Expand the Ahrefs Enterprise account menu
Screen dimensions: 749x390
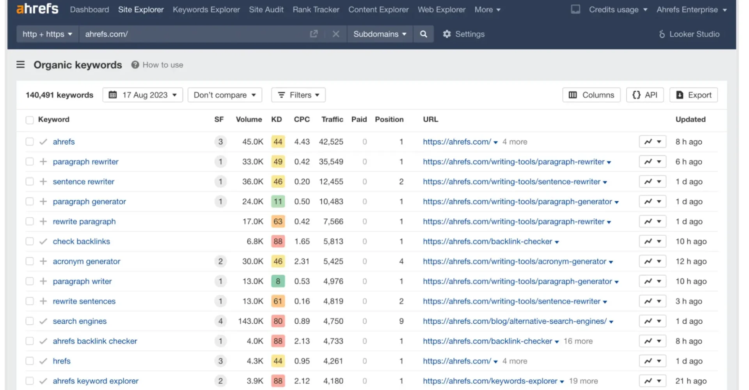click(x=692, y=9)
